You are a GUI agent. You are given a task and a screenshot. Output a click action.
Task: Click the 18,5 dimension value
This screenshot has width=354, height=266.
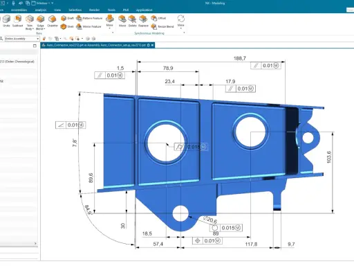(x=147, y=233)
